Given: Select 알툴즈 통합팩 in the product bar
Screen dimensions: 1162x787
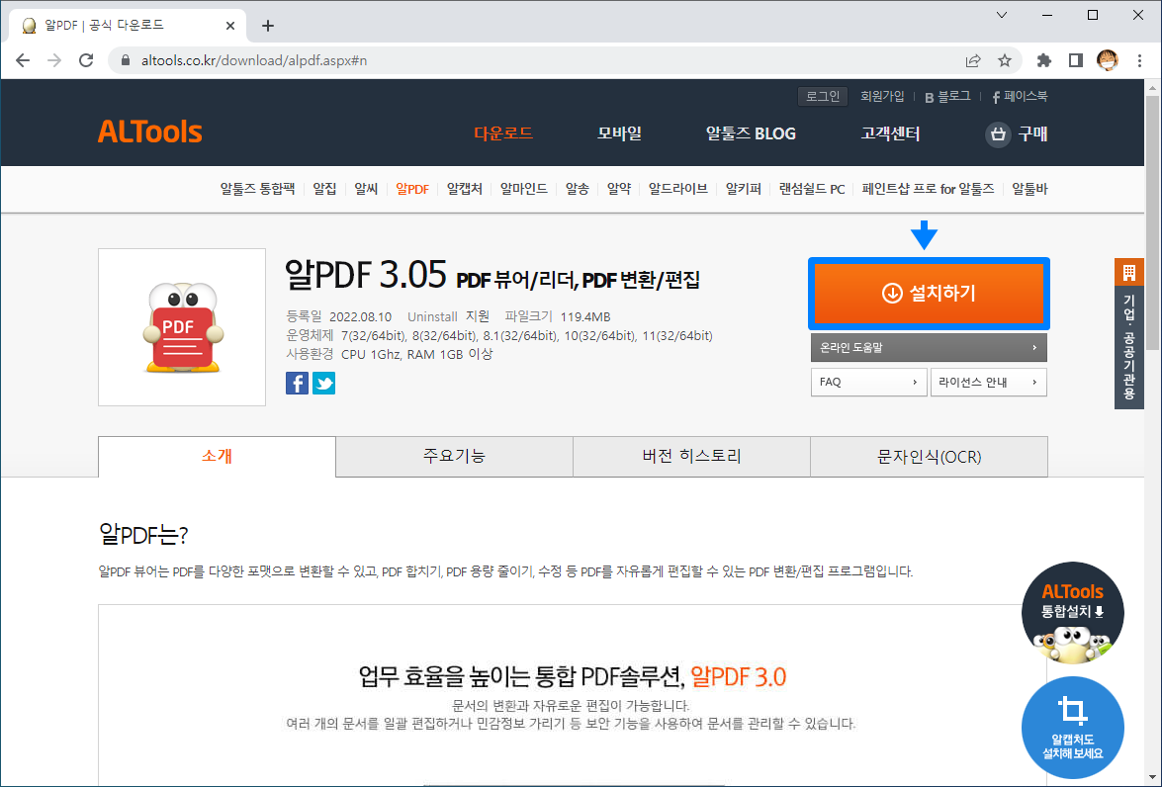Looking at the screenshot, I should pos(257,189).
